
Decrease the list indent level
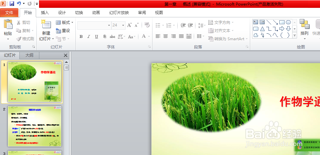183,25
